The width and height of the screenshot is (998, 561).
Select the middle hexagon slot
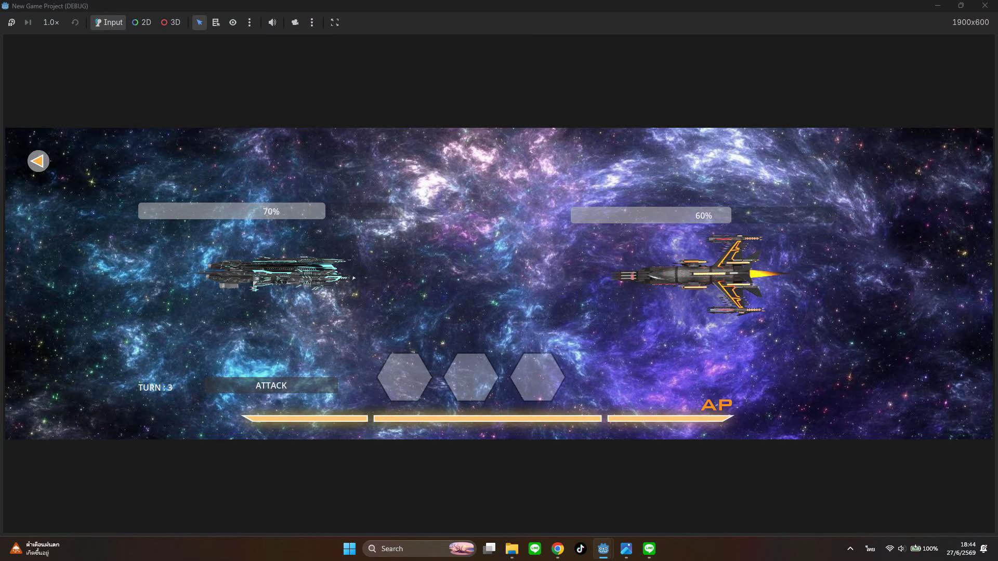click(471, 377)
